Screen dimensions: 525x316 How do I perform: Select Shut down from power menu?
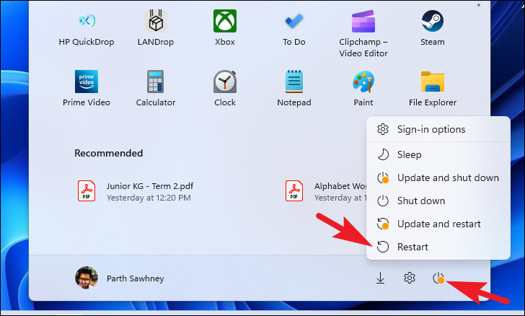[x=438, y=201]
